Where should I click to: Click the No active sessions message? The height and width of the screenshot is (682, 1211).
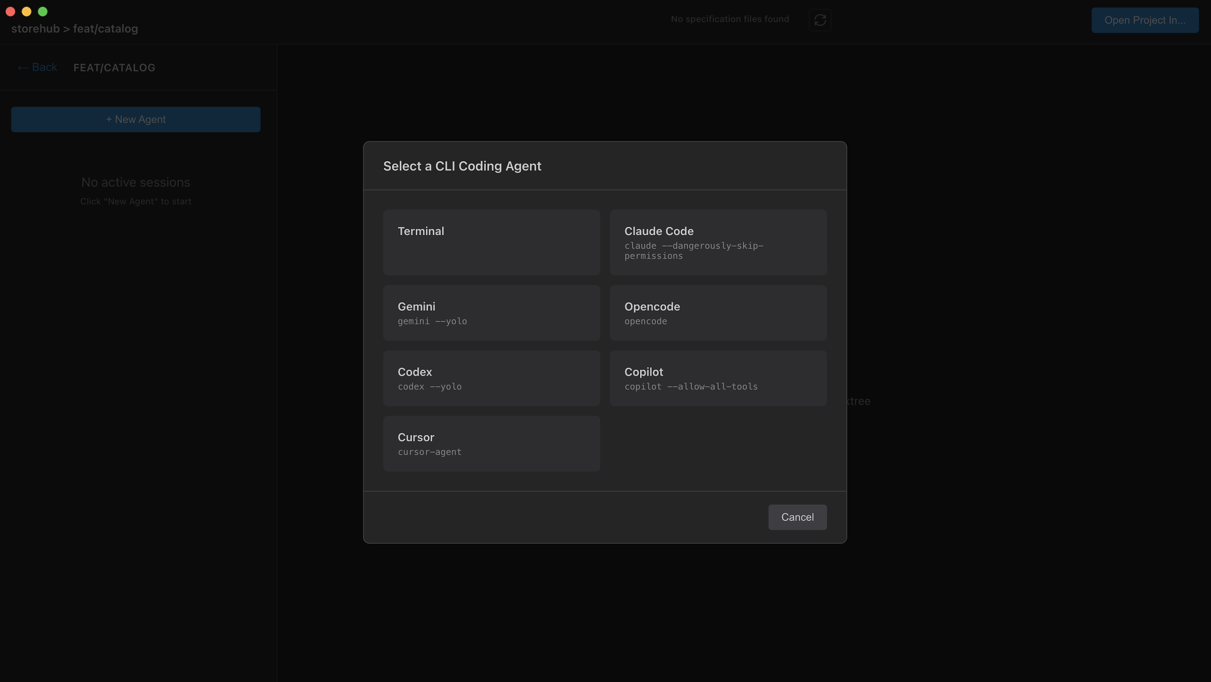[x=136, y=182]
